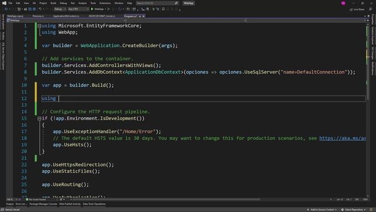This screenshot has width=376, height=212.
Task: Click the Save file icon
Action: (x=30, y=9)
